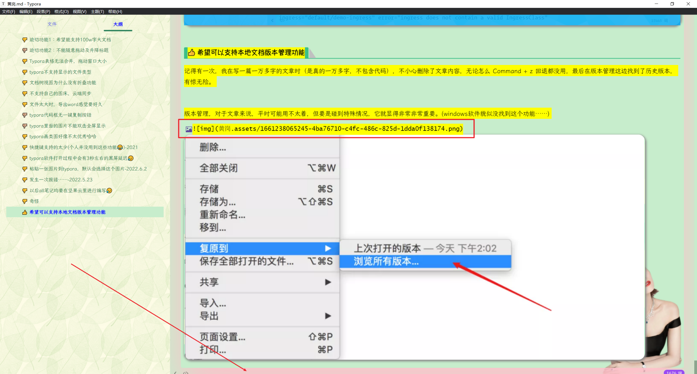
Task: Minimize the Typora window
Action: coord(656,4)
